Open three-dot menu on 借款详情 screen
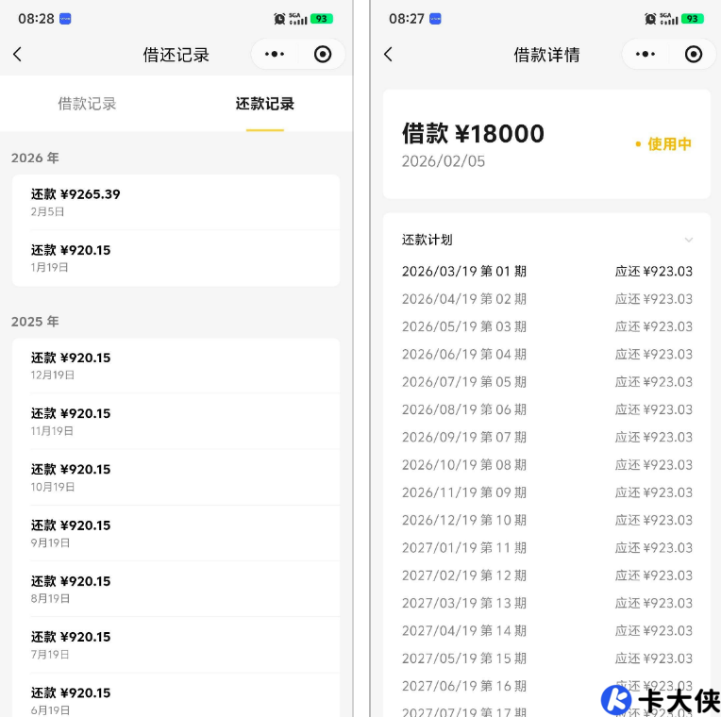Viewport: 721px width, 717px height. [x=646, y=55]
